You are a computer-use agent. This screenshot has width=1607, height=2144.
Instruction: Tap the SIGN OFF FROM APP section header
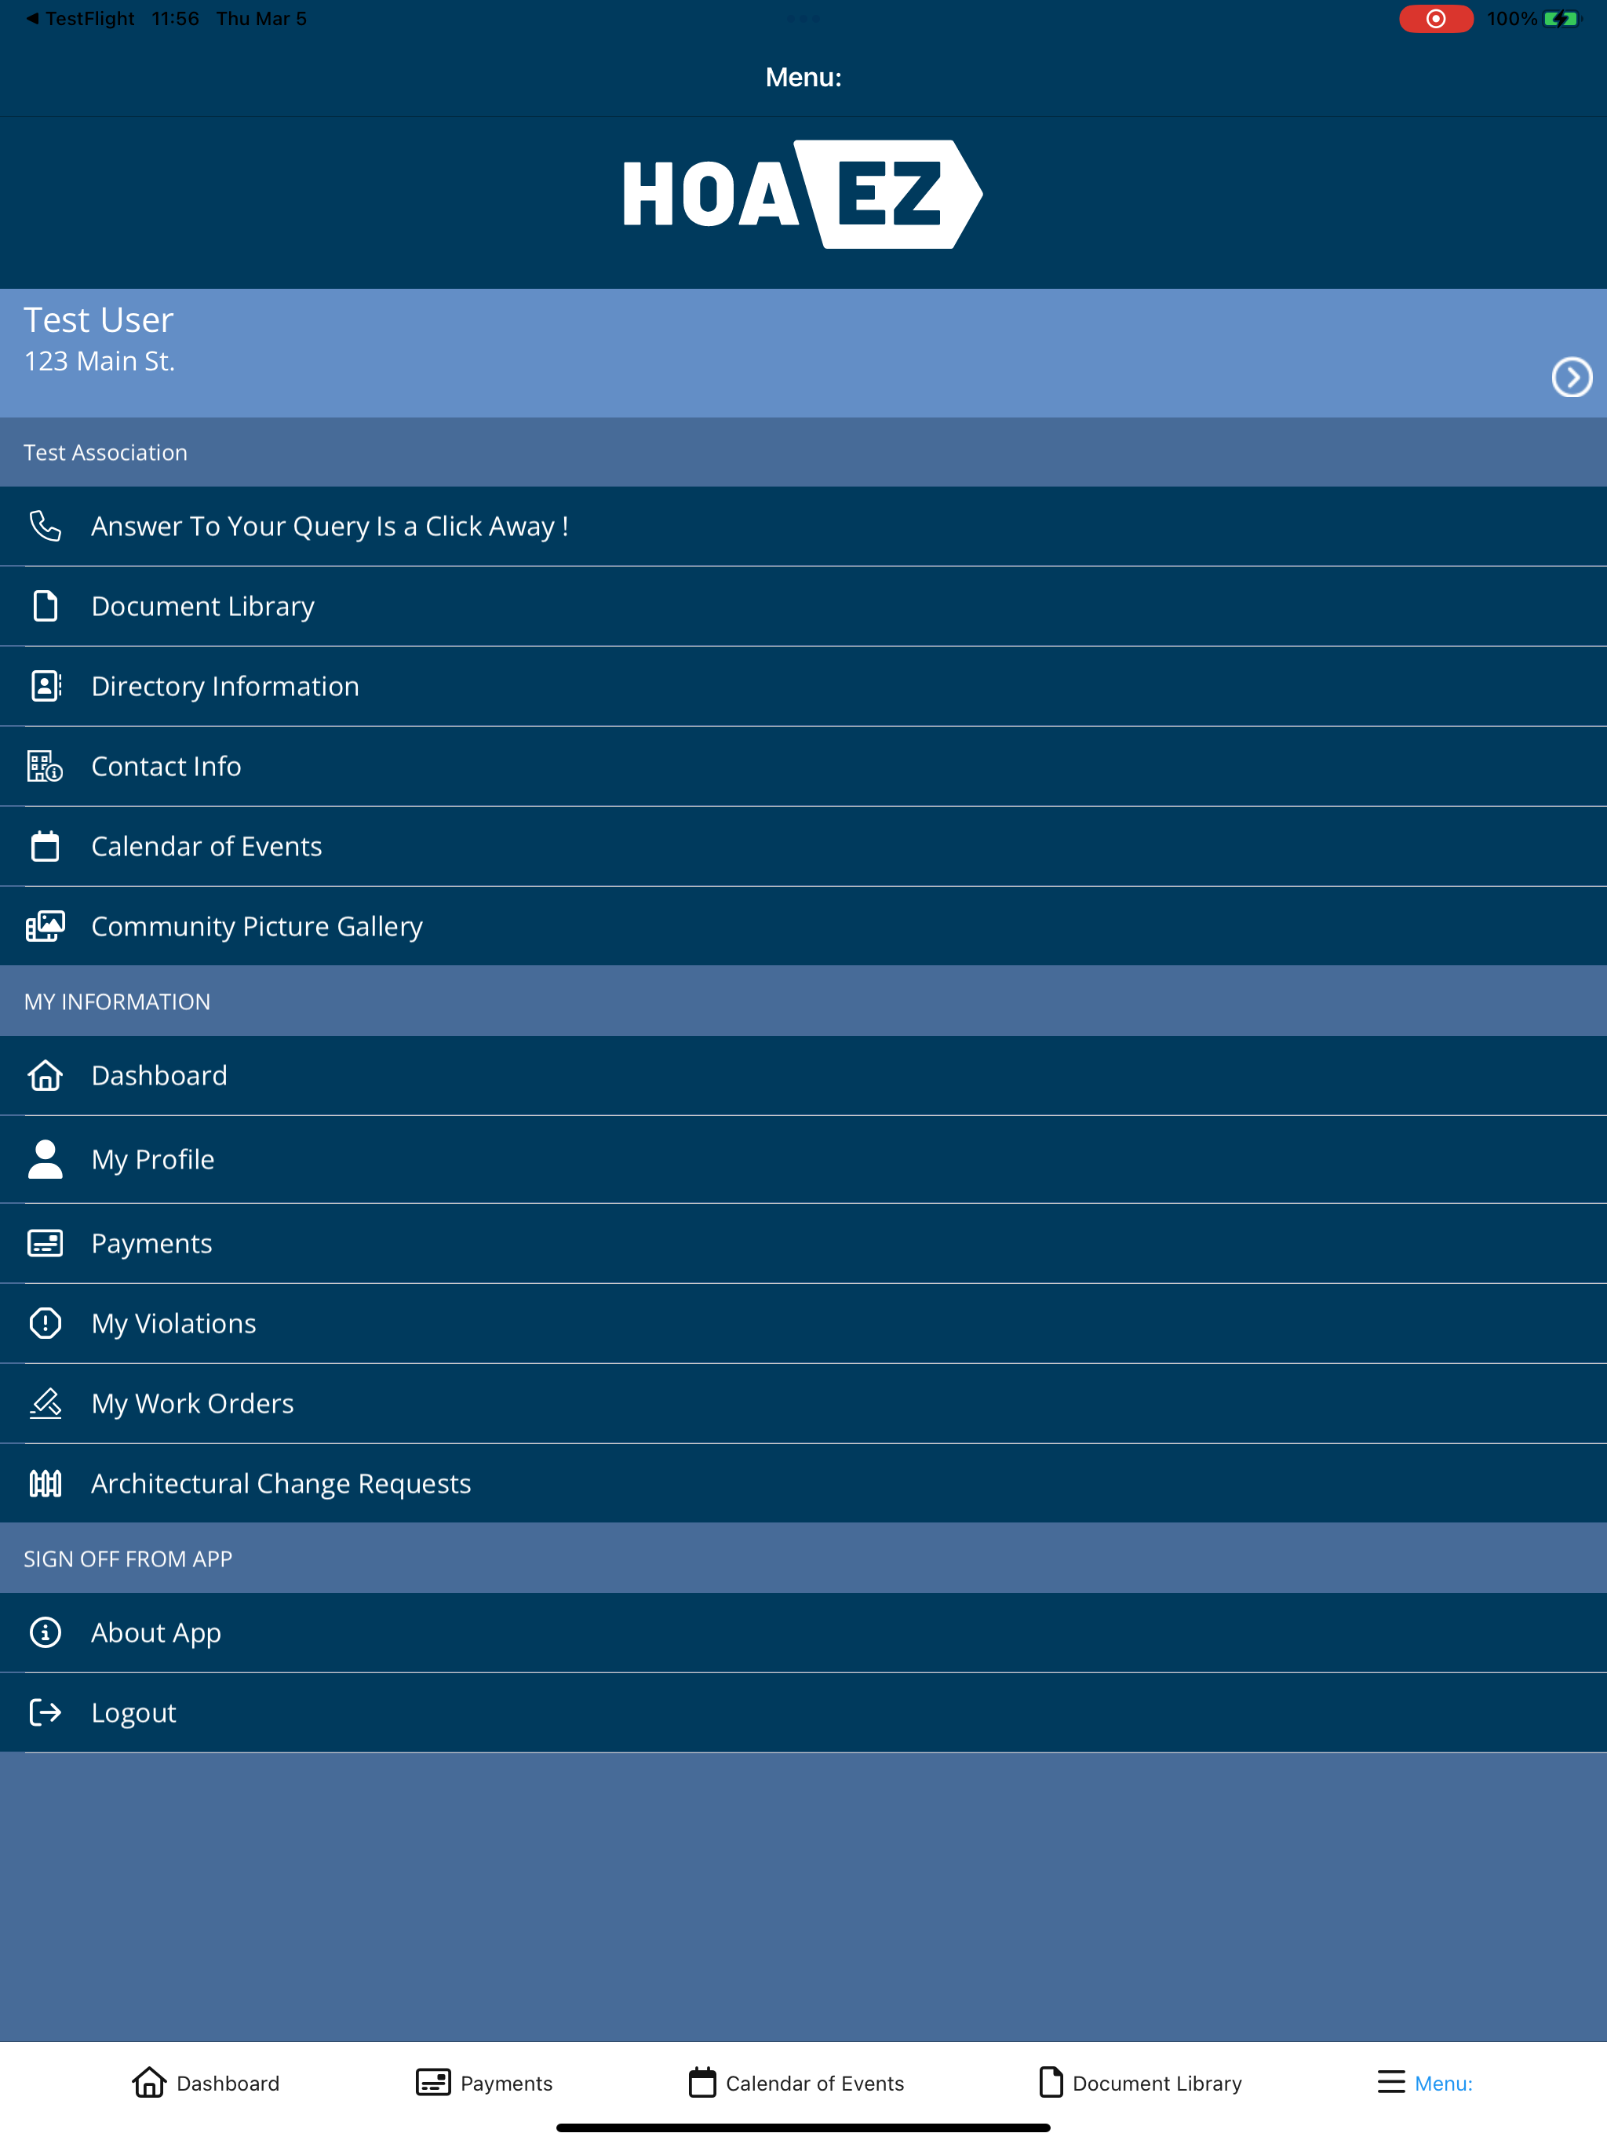(803, 1559)
